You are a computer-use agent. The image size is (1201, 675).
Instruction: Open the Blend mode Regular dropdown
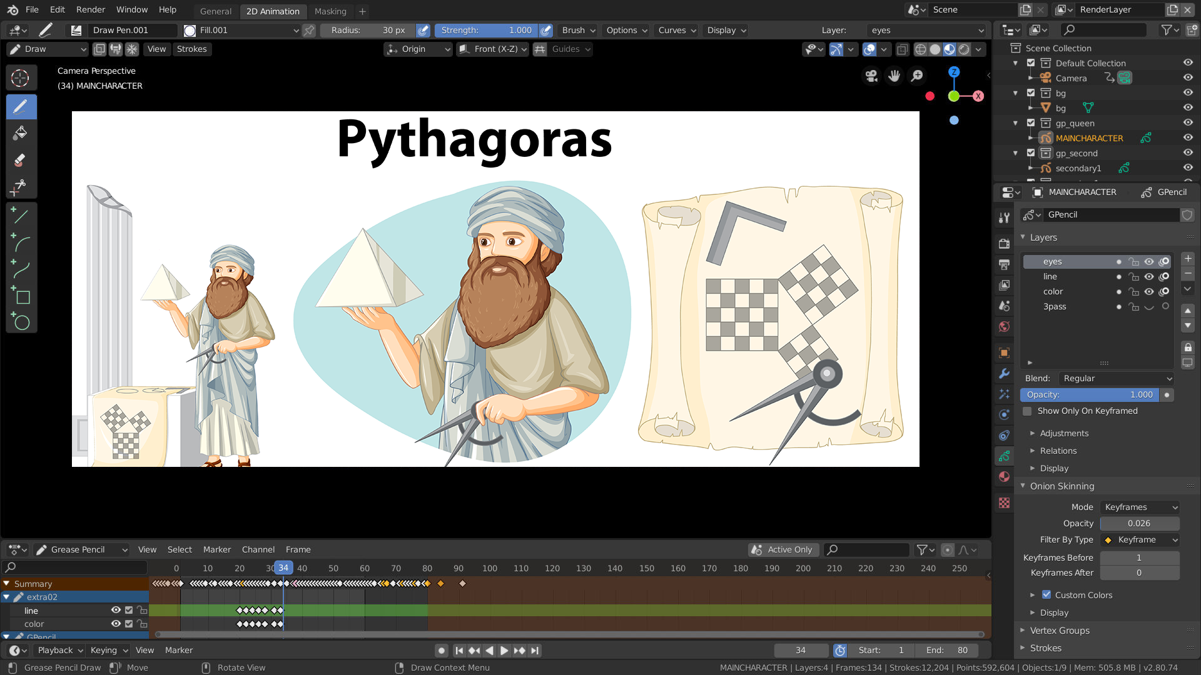coord(1117,379)
